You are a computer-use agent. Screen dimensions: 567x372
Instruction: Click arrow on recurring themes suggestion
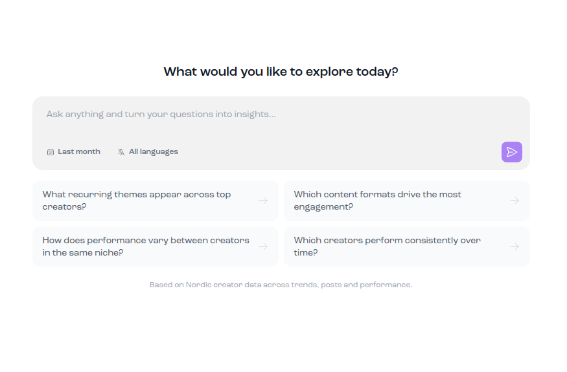point(263,201)
